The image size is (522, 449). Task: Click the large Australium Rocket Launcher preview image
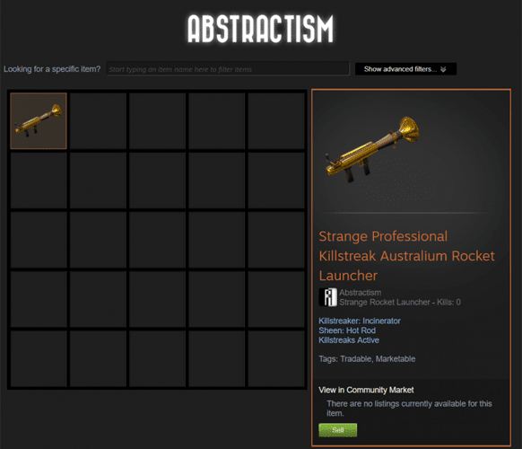tap(372, 149)
